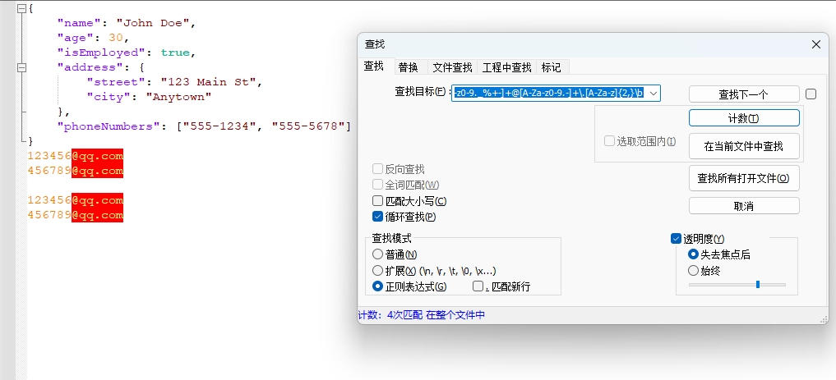Image resolution: width=836 pixels, height=380 pixels.
Task: Collapse the root JSON object fold marker
Action: tap(21, 8)
